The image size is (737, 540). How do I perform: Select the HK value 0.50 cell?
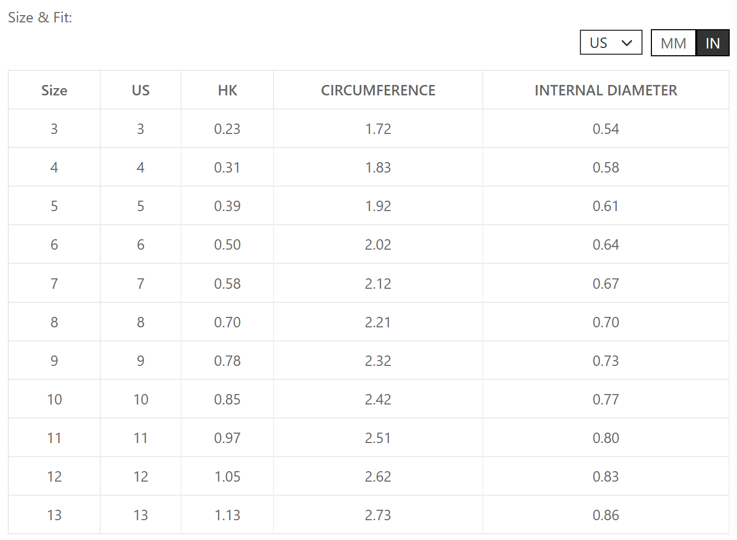point(227,244)
